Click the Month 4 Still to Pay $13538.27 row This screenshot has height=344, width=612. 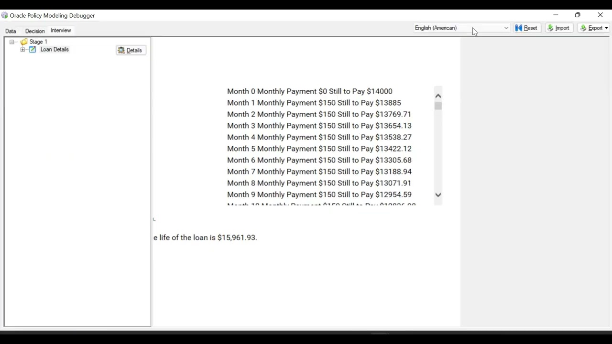tap(319, 137)
